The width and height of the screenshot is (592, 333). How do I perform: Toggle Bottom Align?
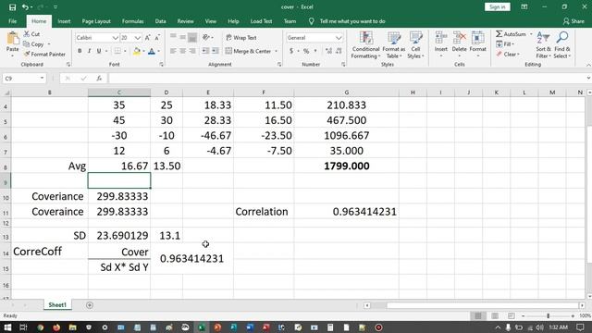tap(192, 37)
